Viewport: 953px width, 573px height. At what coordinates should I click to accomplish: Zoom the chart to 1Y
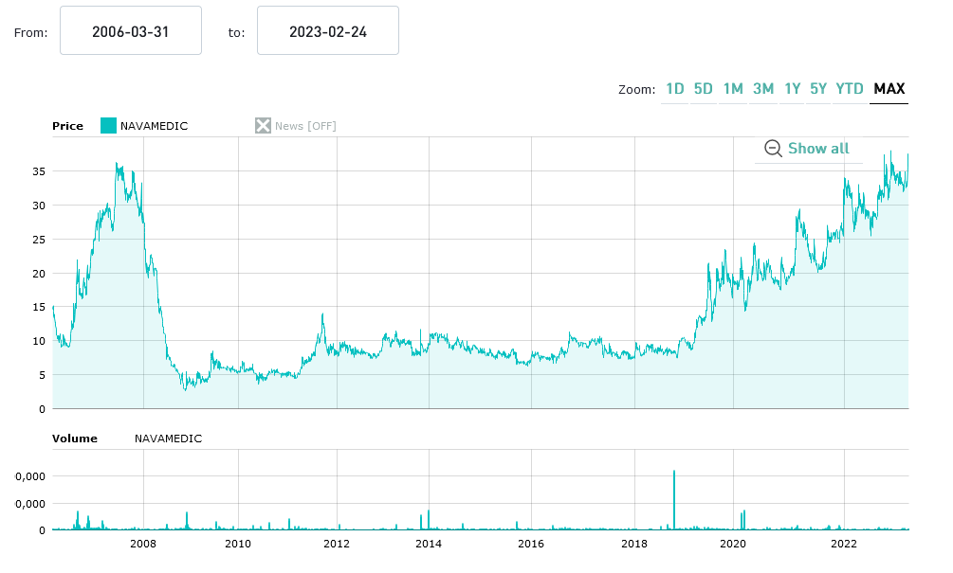(x=792, y=89)
